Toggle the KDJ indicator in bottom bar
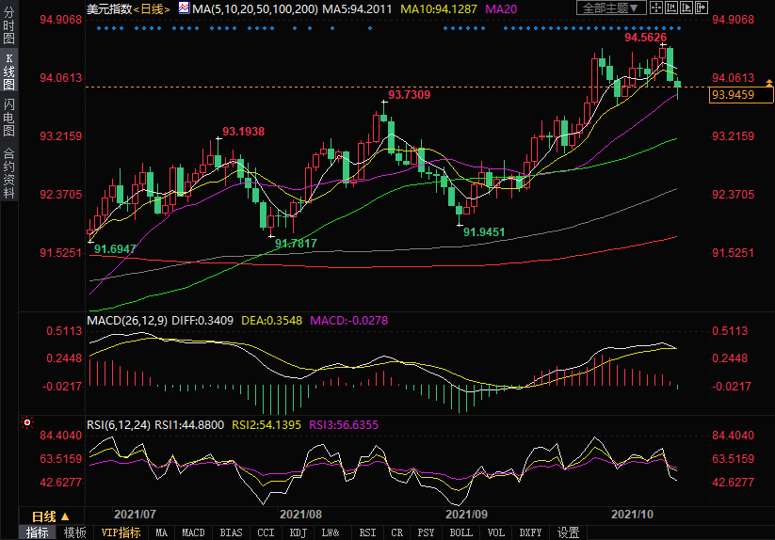 (299, 532)
